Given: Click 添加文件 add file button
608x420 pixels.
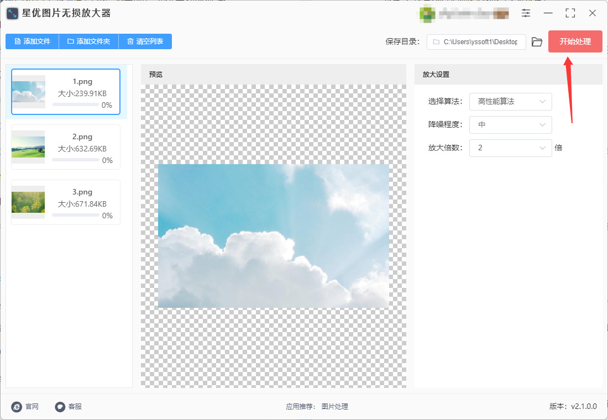Looking at the screenshot, I should coord(32,41).
